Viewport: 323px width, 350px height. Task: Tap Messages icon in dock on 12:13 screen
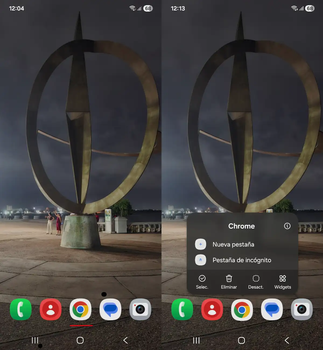(x=272, y=310)
